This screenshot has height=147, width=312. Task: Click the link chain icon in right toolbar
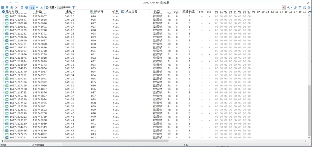click(x=295, y=7)
